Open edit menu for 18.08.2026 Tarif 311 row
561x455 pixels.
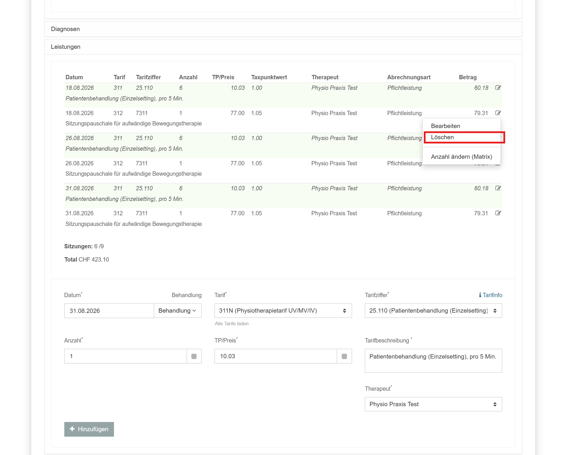pyautogui.click(x=498, y=88)
